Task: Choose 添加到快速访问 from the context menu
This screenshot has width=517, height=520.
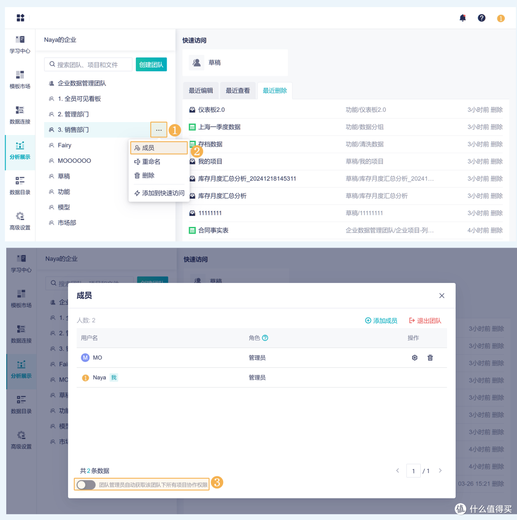Action: [x=159, y=193]
